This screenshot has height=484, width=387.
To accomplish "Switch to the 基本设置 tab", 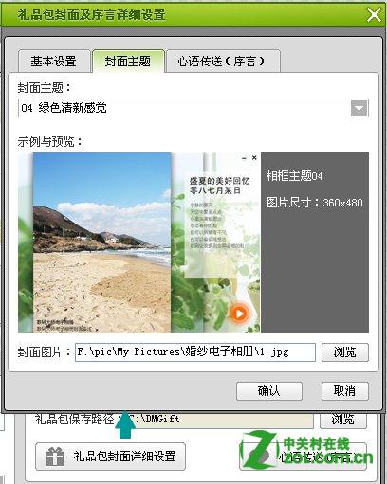I will (53, 62).
